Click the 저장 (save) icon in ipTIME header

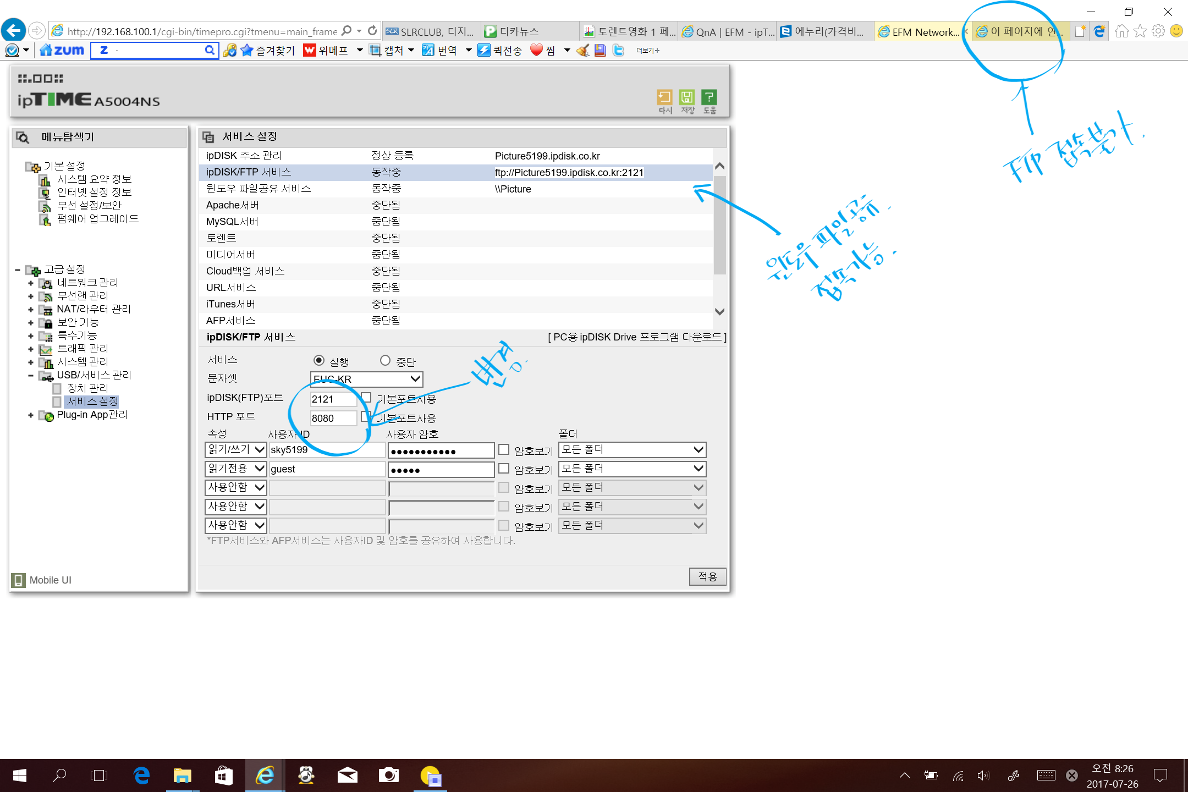(687, 97)
